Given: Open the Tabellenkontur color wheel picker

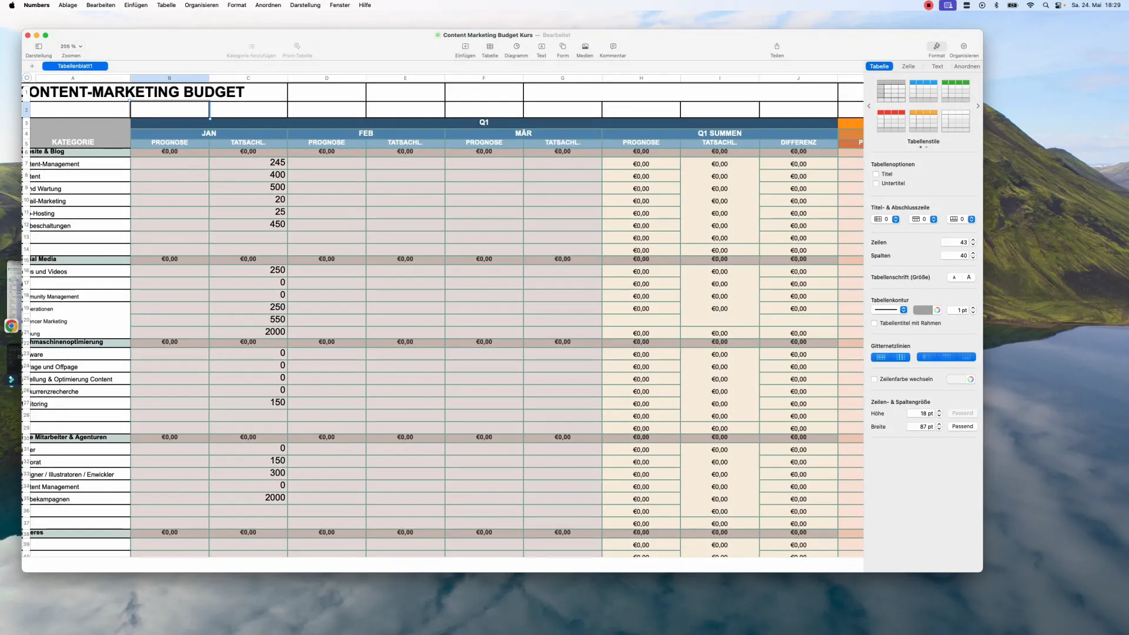Looking at the screenshot, I should pos(937,310).
